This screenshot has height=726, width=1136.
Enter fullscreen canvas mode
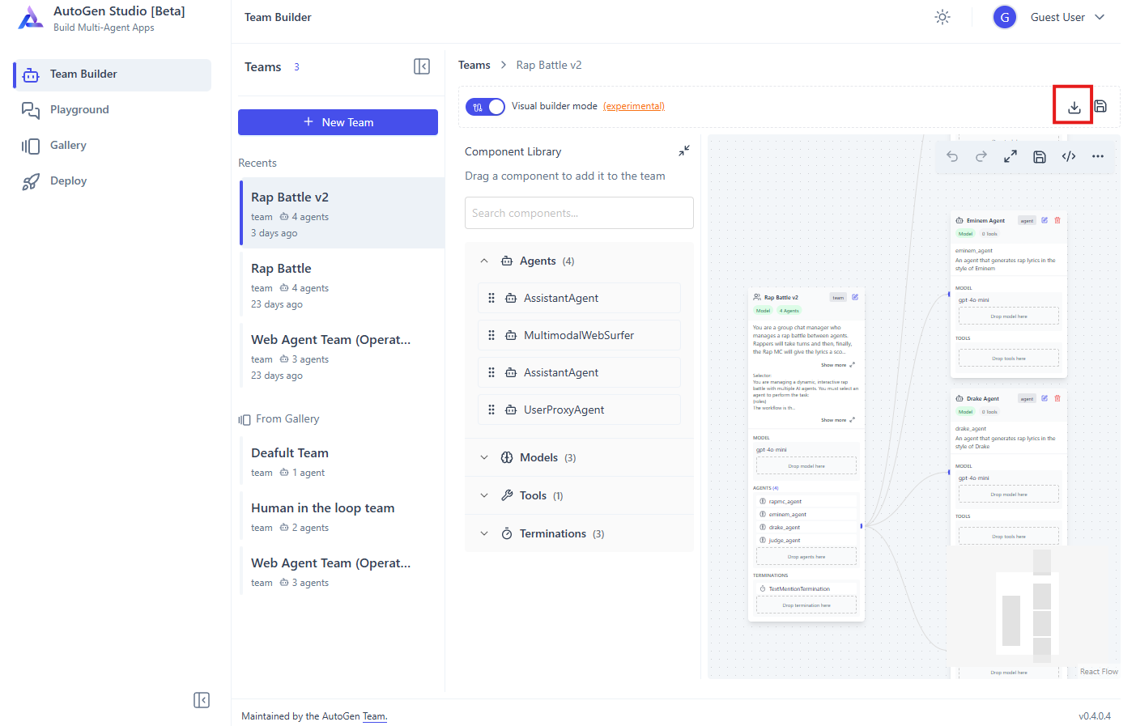1010,156
